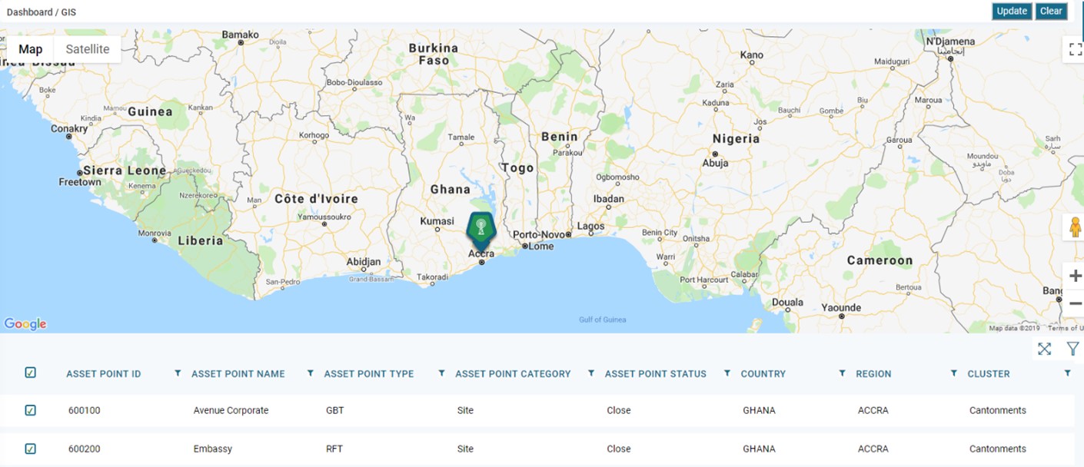
Task: Click Close status in row 600200
Action: click(619, 449)
